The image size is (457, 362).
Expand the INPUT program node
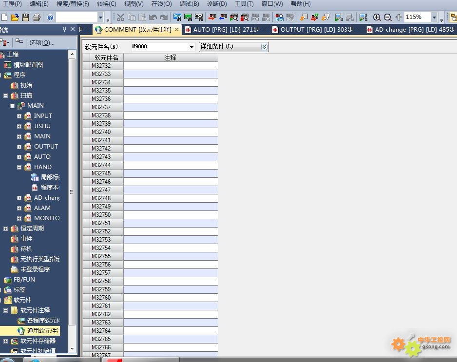coord(19,116)
